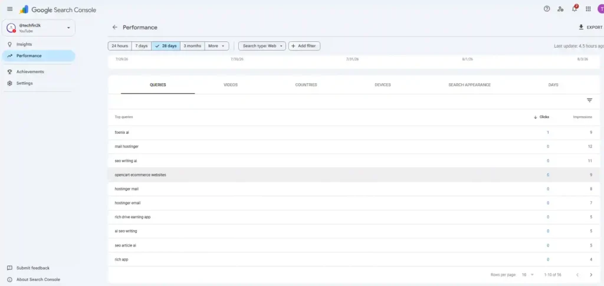604x286 pixels.
Task: Switch to the Countries tab
Action: pyautogui.click(x=306, y=85)
